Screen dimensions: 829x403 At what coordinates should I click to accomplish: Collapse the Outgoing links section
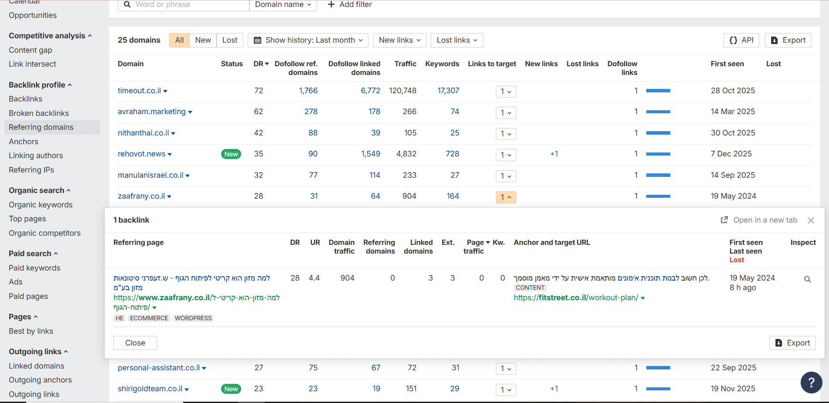click(x=38, y=352)
